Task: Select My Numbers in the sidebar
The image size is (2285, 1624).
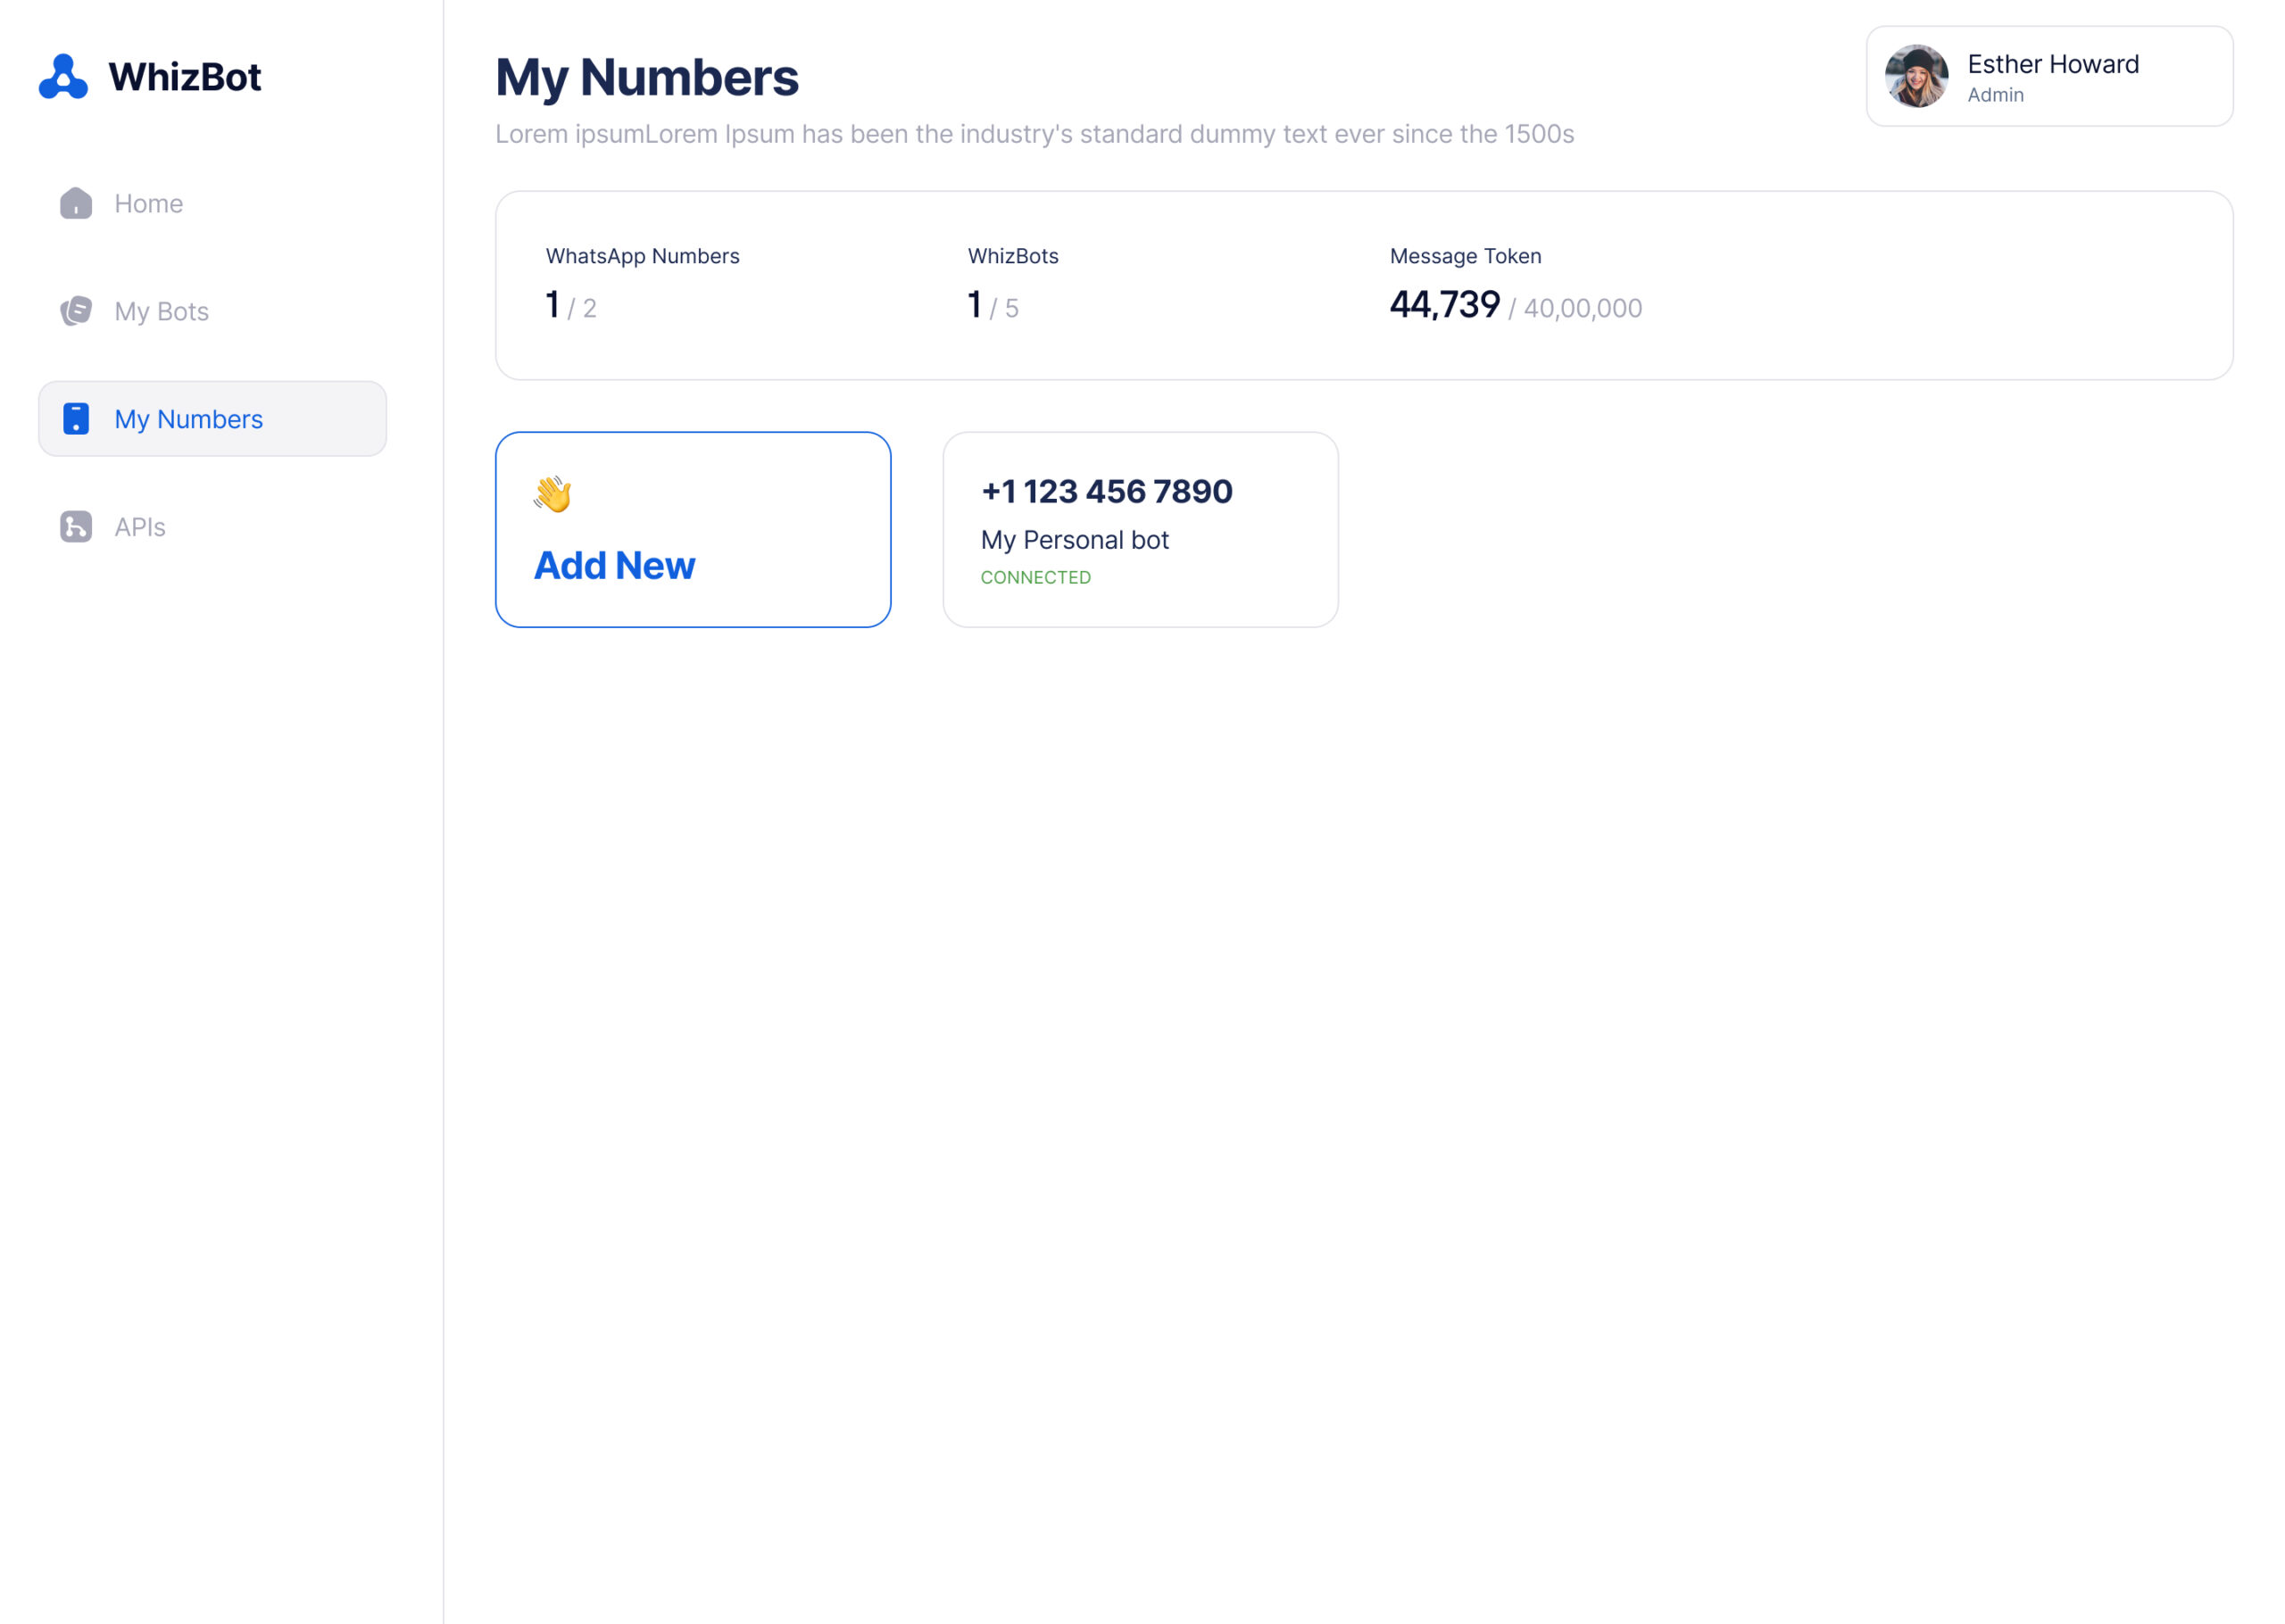Action: click(x=188, y=419)
